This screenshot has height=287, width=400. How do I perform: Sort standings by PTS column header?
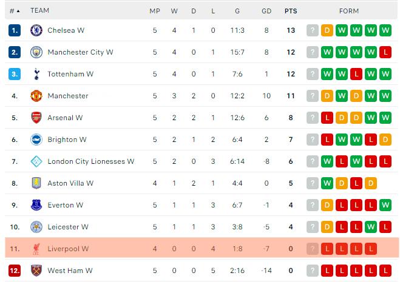(291, 11)
